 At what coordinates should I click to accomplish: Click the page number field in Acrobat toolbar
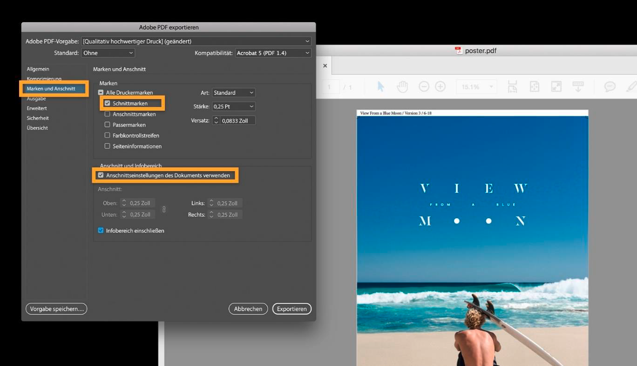(x=329, y=87)
